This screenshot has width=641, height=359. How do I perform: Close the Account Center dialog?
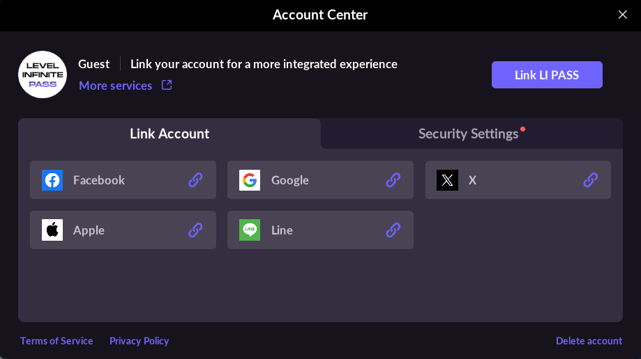coord(623,15)
